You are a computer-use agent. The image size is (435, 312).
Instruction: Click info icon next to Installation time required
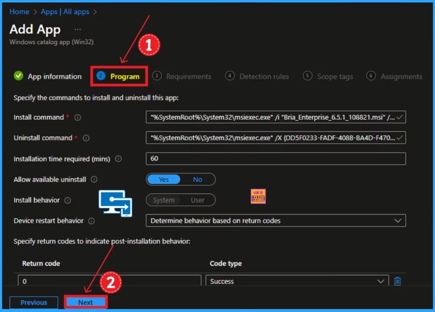(119, 159)
